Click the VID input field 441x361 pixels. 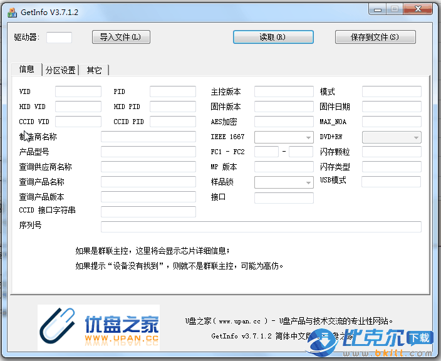click(78, 92)
